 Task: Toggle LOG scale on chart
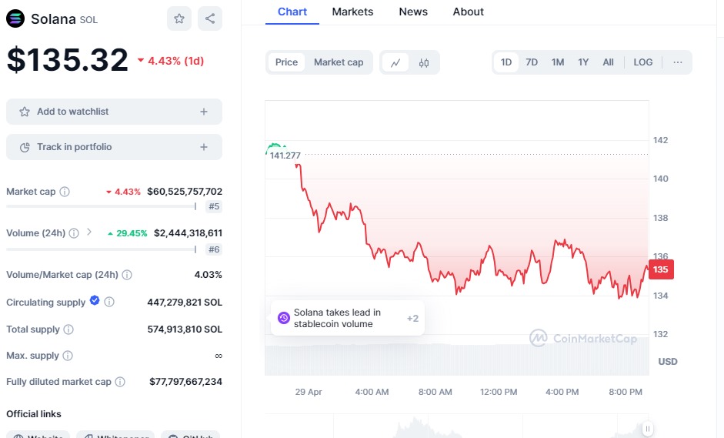click(x=642, y=62)
